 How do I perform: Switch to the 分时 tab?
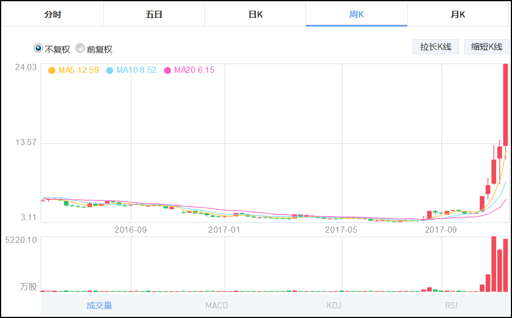[x=53, y=14]
